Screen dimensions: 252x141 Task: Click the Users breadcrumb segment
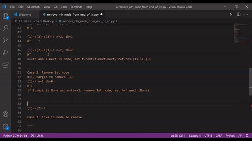click(25, 21)
